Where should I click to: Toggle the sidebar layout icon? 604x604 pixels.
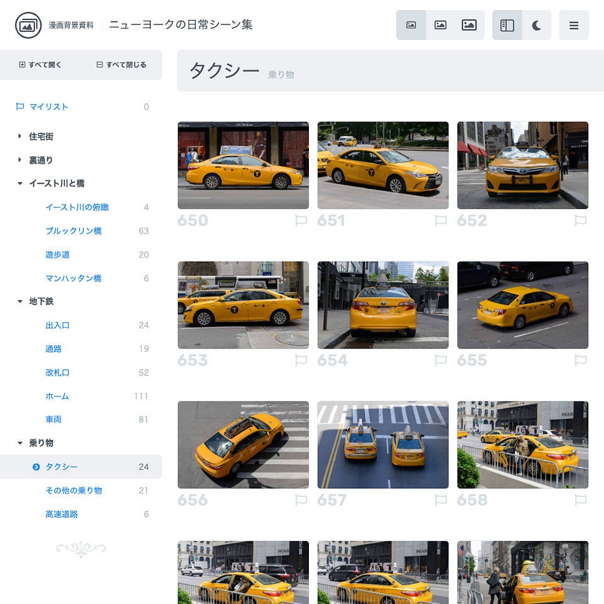click(507, 25)
